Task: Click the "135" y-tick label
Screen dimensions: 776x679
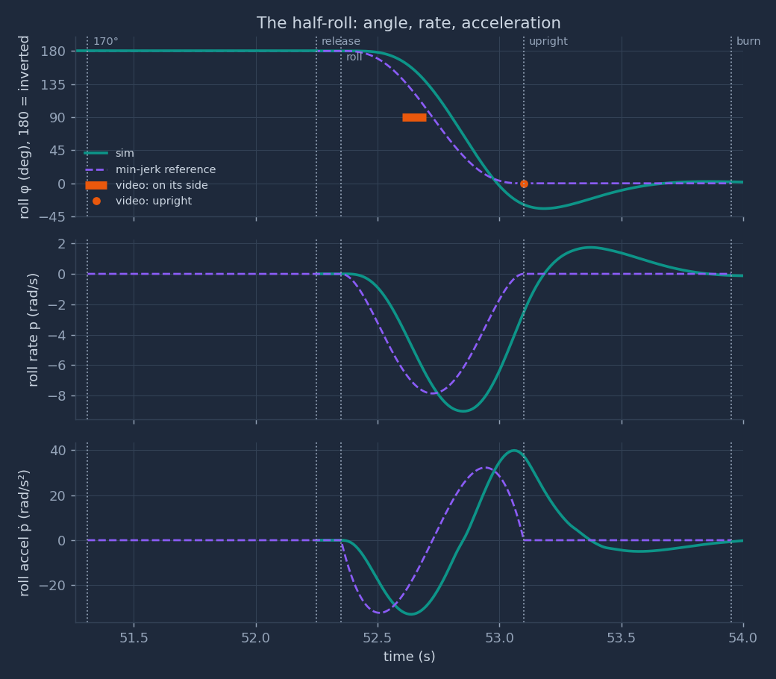Action: click(x=53, y=84)
